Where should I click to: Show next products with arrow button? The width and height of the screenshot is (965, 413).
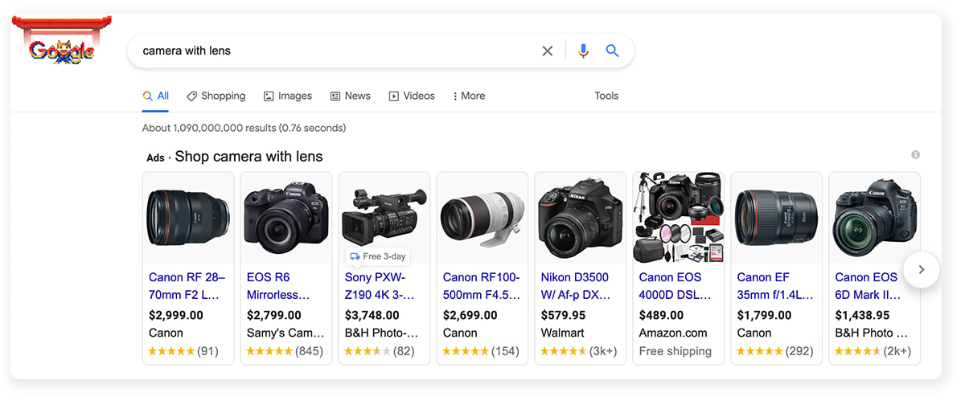[x=922, y=269]
